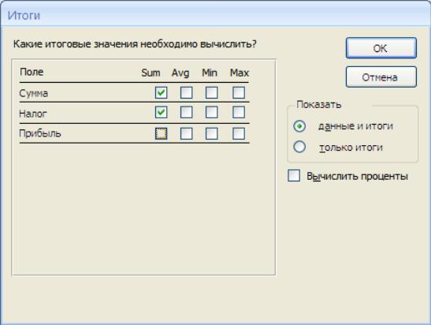Enable the 'Вычислить проценты' checkbox

[x=294, y=176]
